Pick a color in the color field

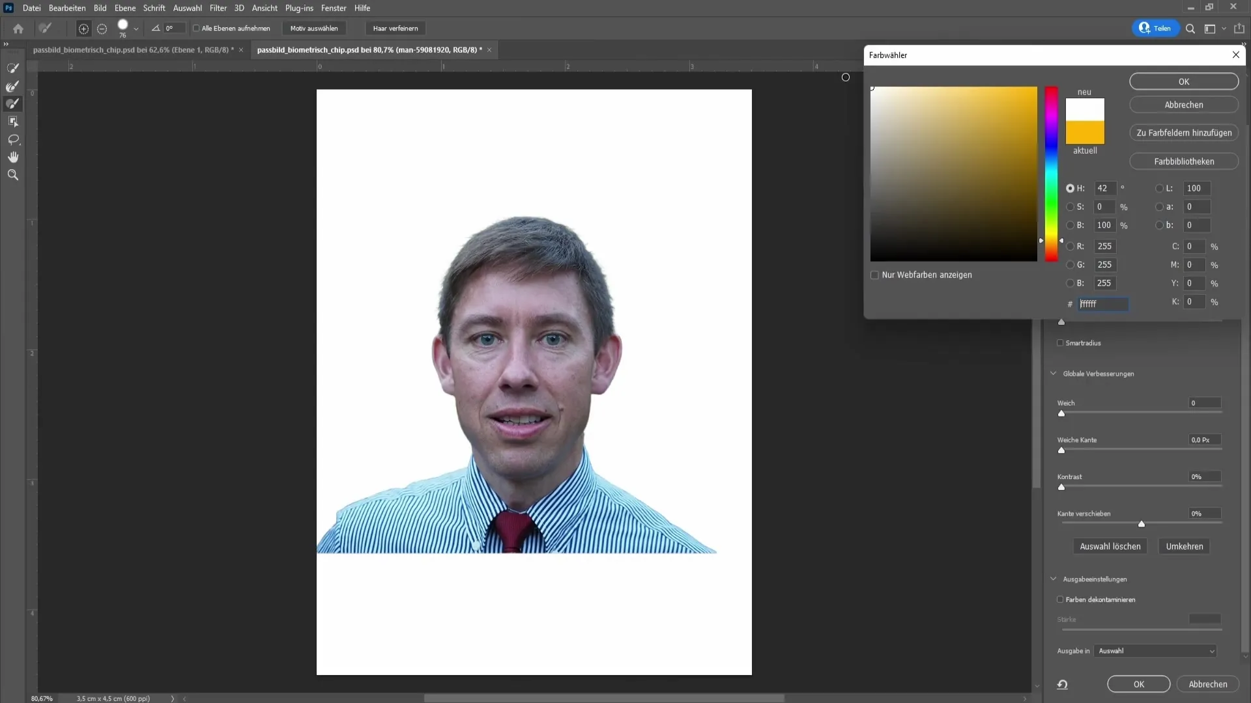tap(954, 174)
